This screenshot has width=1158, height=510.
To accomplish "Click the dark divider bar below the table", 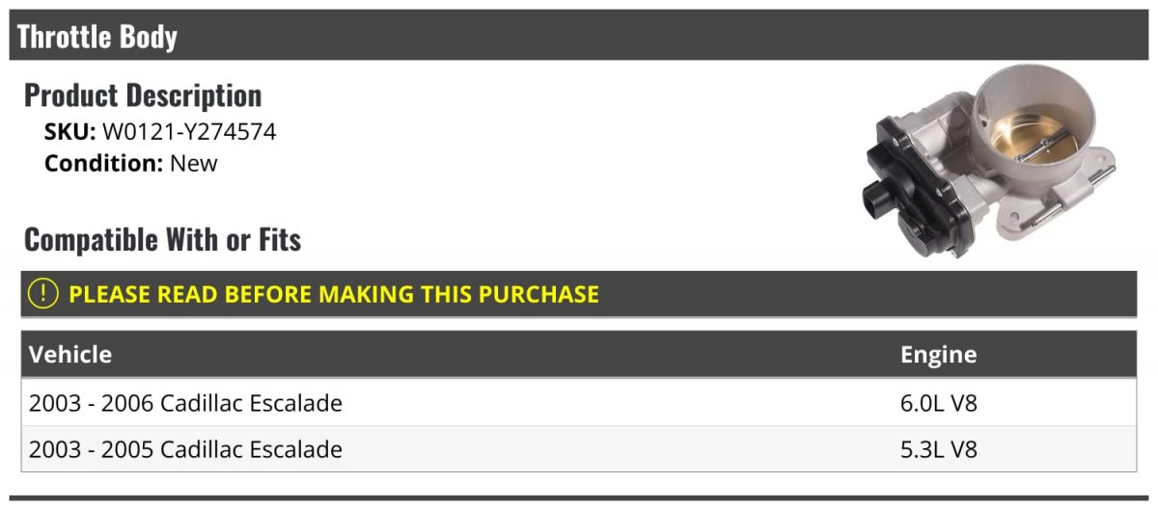I will click(579, 497).
